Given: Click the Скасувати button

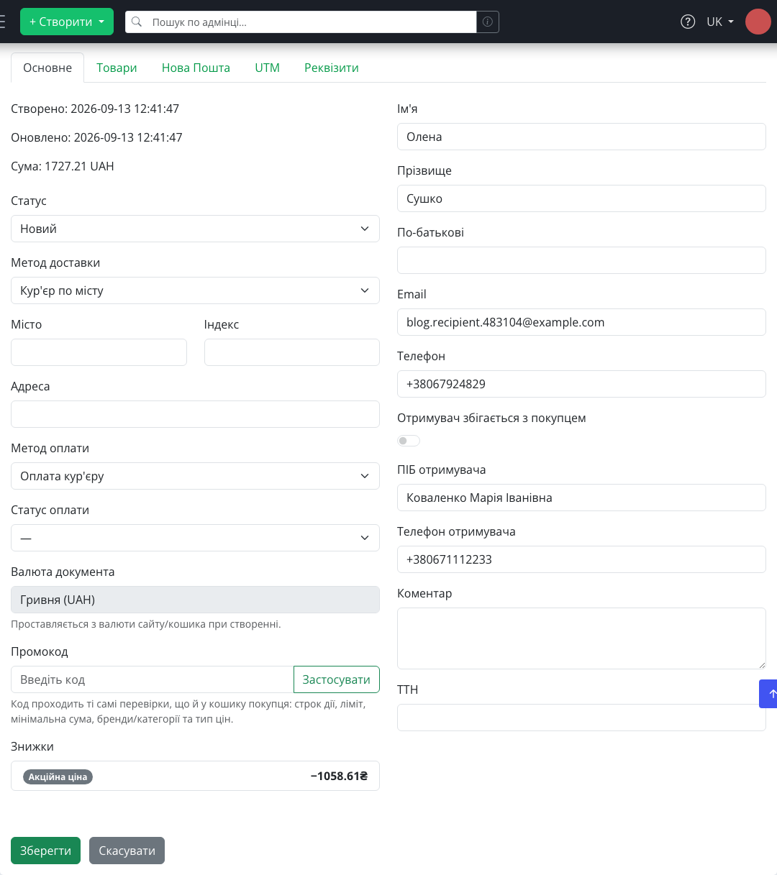Looking at the screenshot, I should coord(127,851).
